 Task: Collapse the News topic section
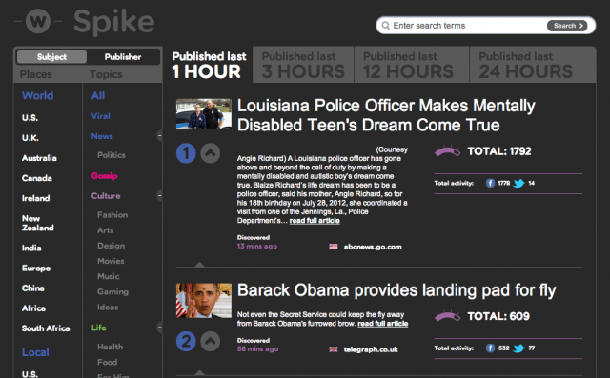(x=159, y=136)
